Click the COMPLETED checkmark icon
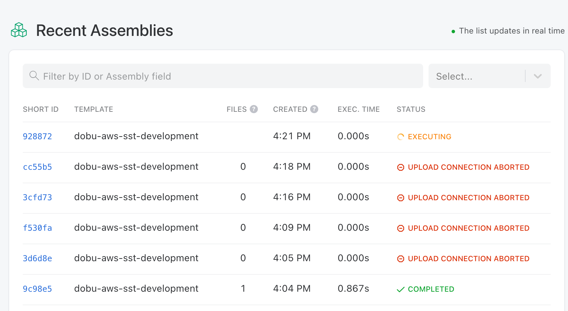Screen dimensions: 568x311 401,289
